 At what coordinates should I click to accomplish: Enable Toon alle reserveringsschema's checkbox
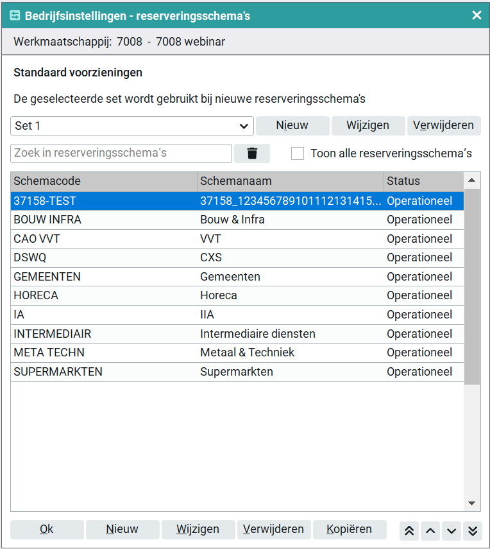click(298, 153)
